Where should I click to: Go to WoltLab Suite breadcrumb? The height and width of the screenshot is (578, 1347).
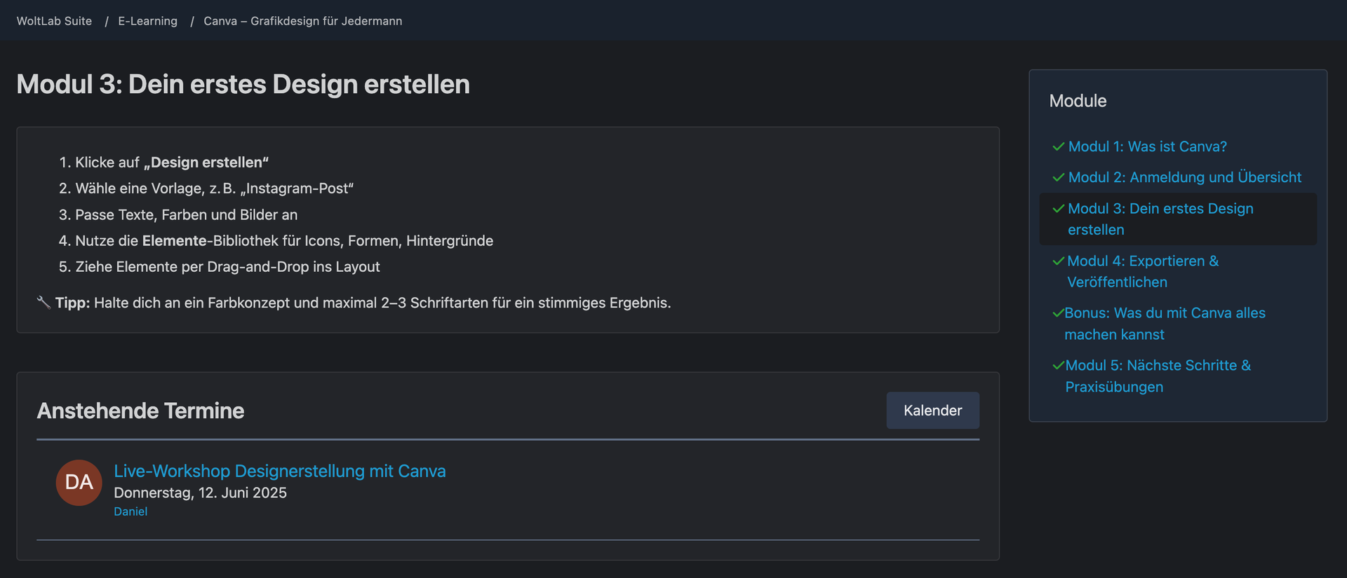click(x=54, y=21)
